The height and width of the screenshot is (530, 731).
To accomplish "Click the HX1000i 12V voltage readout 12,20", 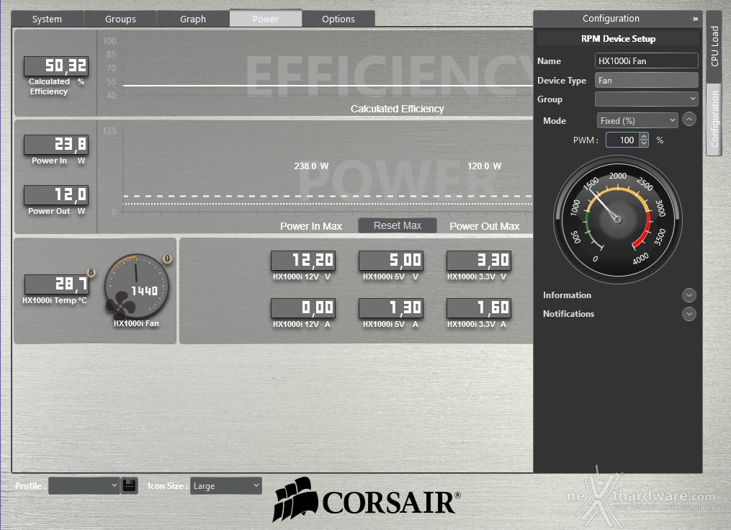I will [303, 260].
